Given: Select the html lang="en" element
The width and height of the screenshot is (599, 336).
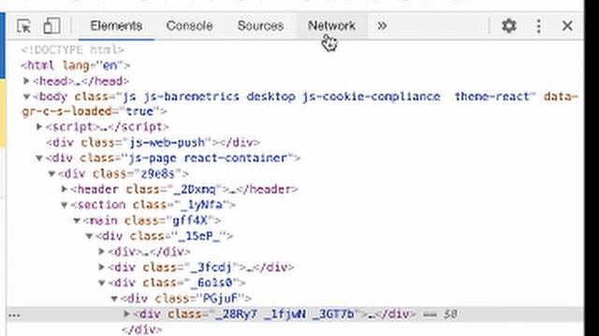Looking at the screenshot, I should click(75, 65).
